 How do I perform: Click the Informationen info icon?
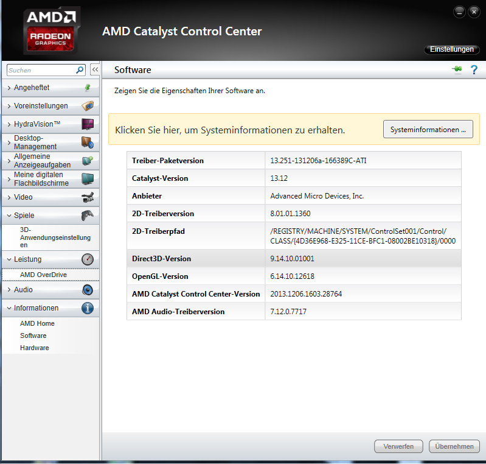tap(88, 308)
